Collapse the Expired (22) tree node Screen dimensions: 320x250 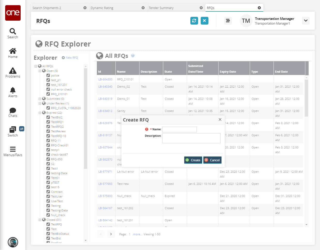tap(40, 113)
